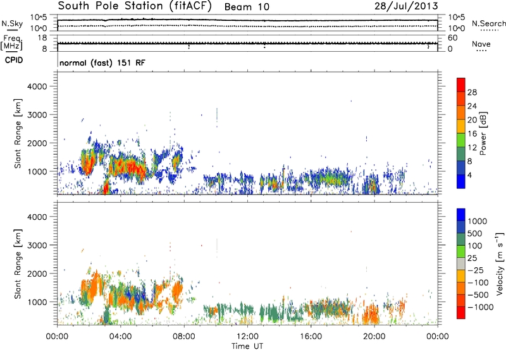Viewport: 506px width, 350px height.
Task: Select the 'Beam 10' label
Action: tap(247, 7)
